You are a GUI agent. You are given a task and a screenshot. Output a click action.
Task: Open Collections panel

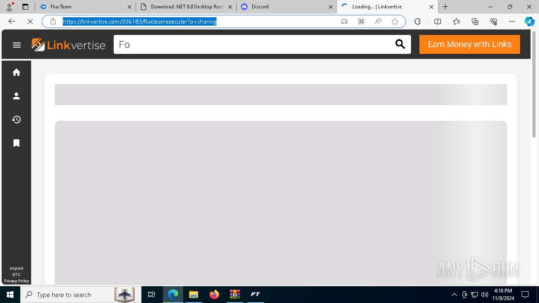pyautogui.click(x=475, y=21)
